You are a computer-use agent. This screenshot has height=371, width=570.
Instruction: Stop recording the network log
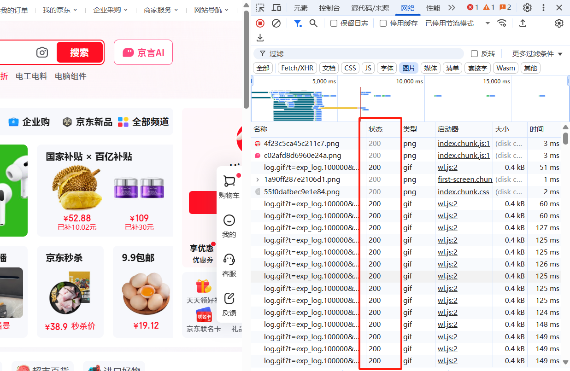[x=260, y=23]
